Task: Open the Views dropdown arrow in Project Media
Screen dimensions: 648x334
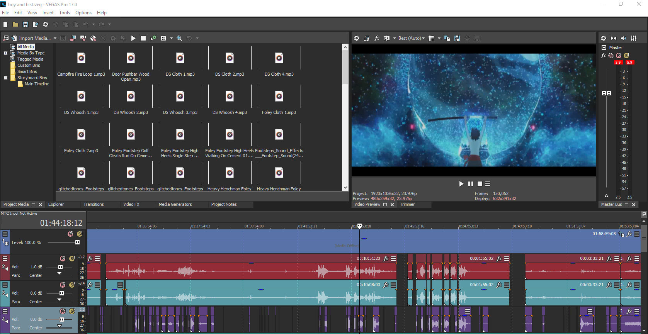Action: coord(171,38)
